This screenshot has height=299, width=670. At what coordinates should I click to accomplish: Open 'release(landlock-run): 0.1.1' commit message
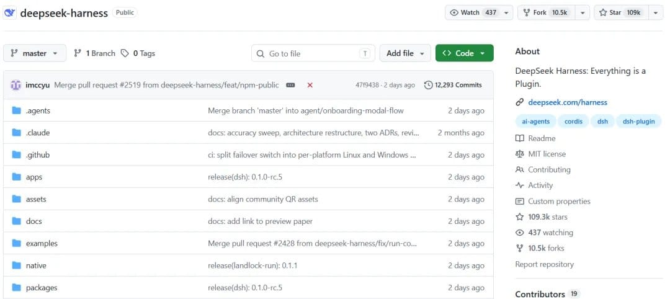[252, 266]
